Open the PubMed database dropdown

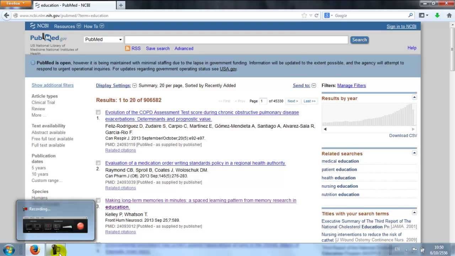(103, 39)
